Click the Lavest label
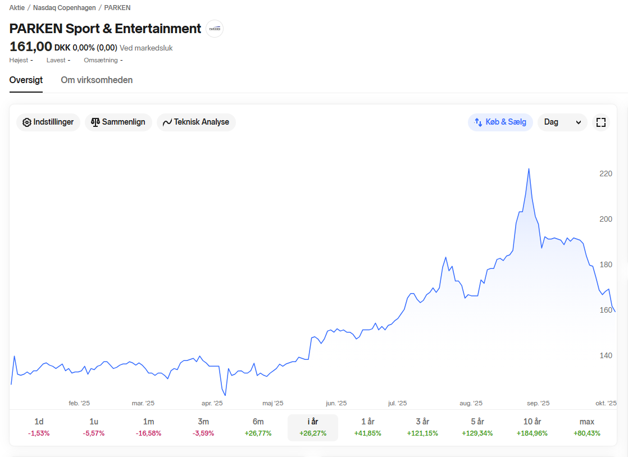 (56, 60)
